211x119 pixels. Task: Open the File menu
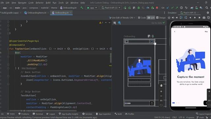[x=2, y=3]
